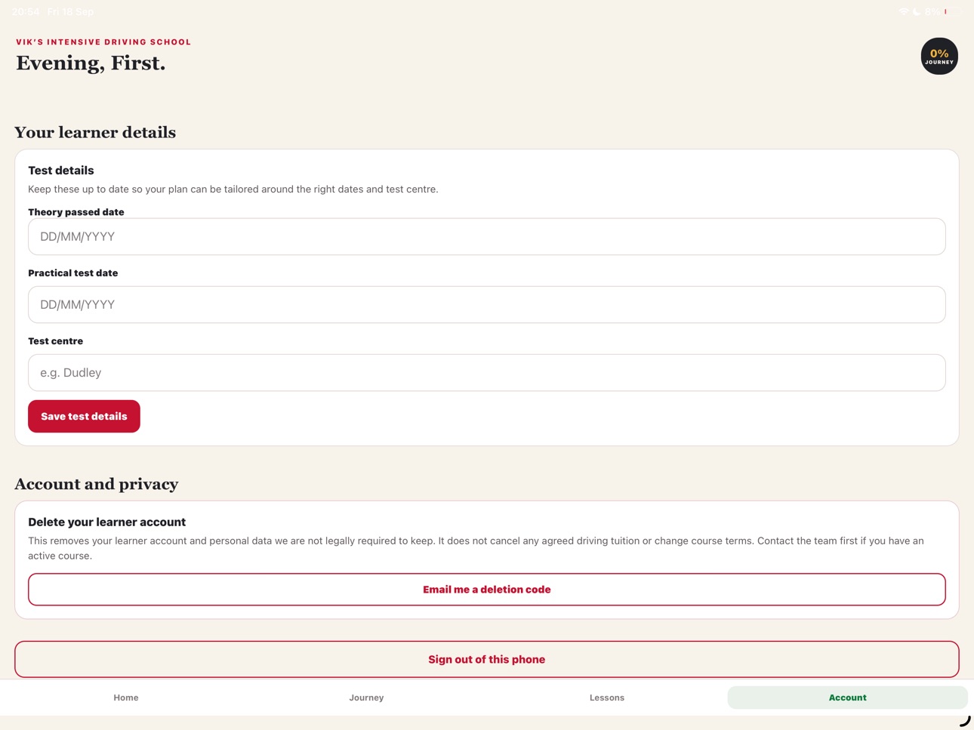
Task: Request an emailed deletion code
Action: point(486,590)
